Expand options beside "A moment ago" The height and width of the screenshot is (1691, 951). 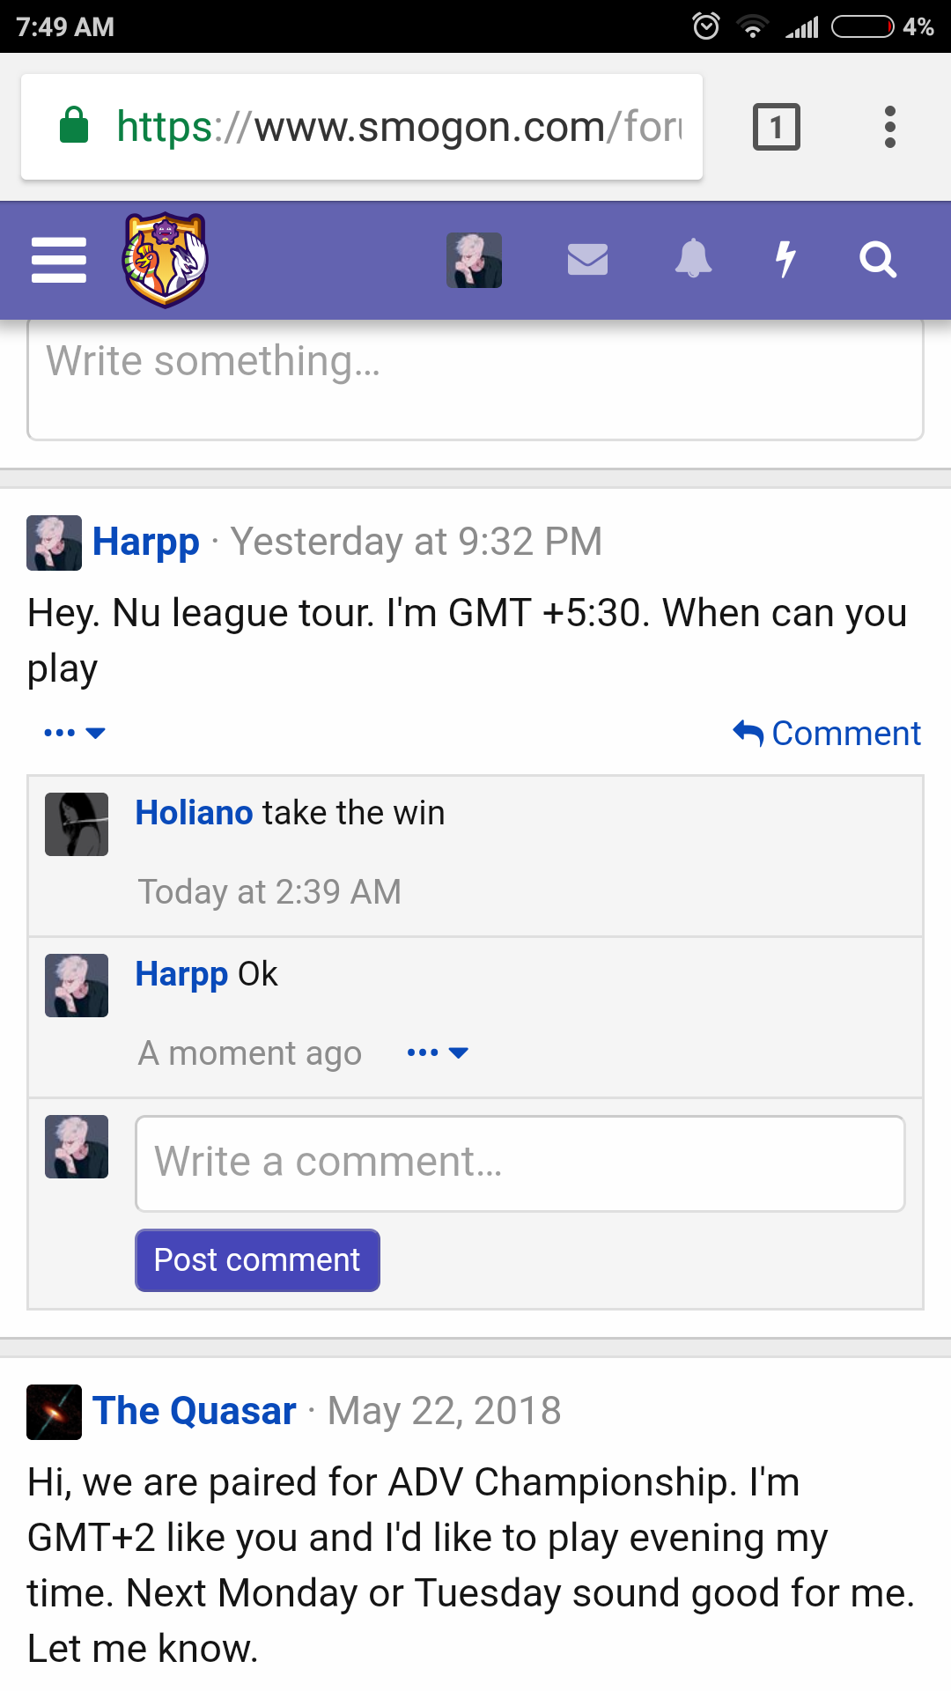coord(438,1052)
